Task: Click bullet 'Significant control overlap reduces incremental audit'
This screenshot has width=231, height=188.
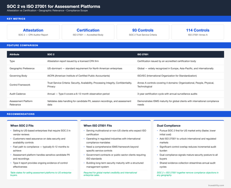Action: [188, 149]
